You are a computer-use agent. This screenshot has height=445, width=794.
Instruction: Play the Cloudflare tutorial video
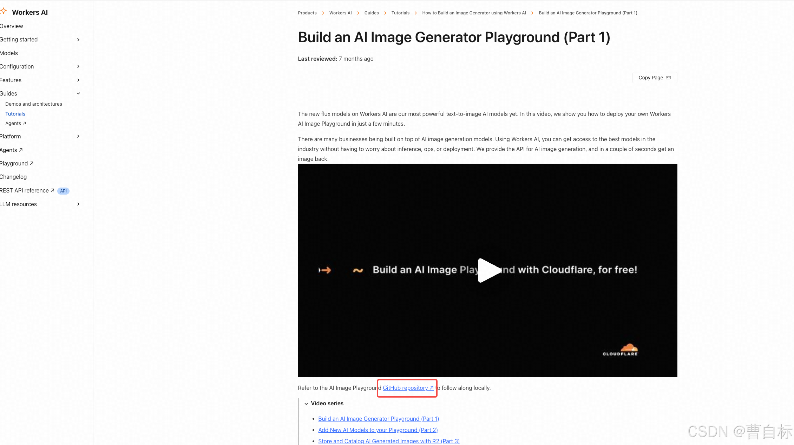click(488, 270)
